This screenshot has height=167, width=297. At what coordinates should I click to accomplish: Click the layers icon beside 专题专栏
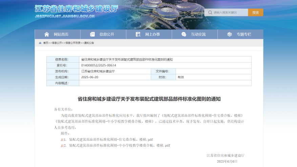click(230, 34)
